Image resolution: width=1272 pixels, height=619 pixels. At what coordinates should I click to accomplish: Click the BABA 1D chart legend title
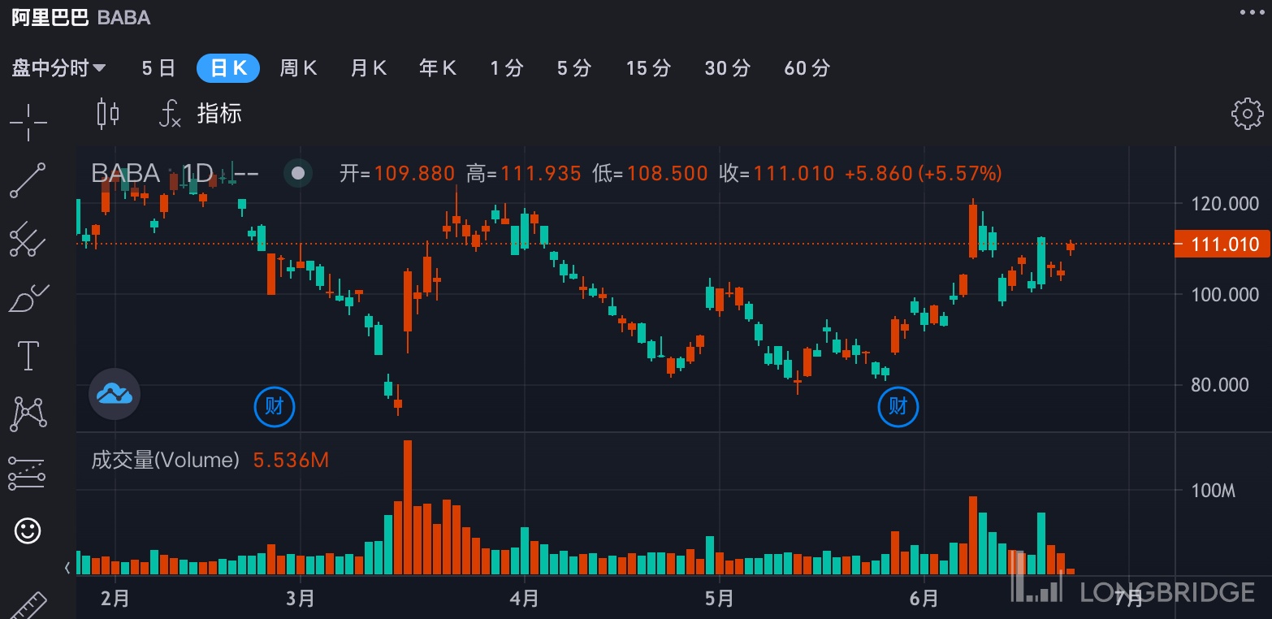(x=175, y=173)
